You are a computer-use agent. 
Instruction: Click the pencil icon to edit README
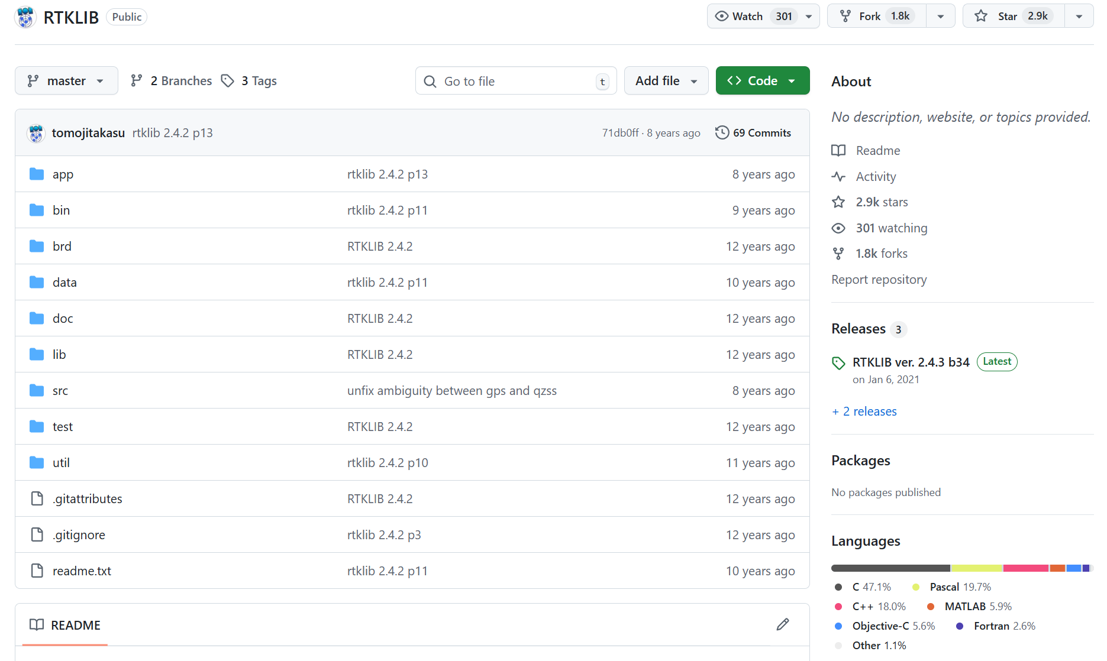(782, 624)
